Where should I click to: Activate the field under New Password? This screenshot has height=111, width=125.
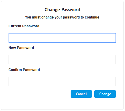coord(62,60)
